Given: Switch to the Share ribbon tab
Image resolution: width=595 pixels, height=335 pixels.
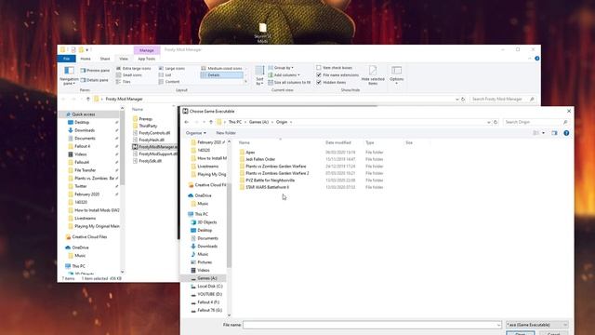Looking at the screenshot, I should pyautogui.click(x=105, y=59).
